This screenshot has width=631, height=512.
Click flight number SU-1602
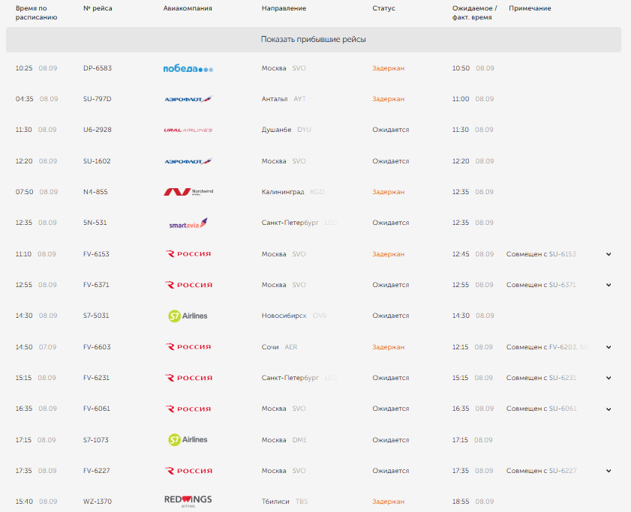97,161
